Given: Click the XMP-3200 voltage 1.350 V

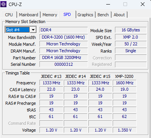Looking at the screenshot, I should click(124, 130).
